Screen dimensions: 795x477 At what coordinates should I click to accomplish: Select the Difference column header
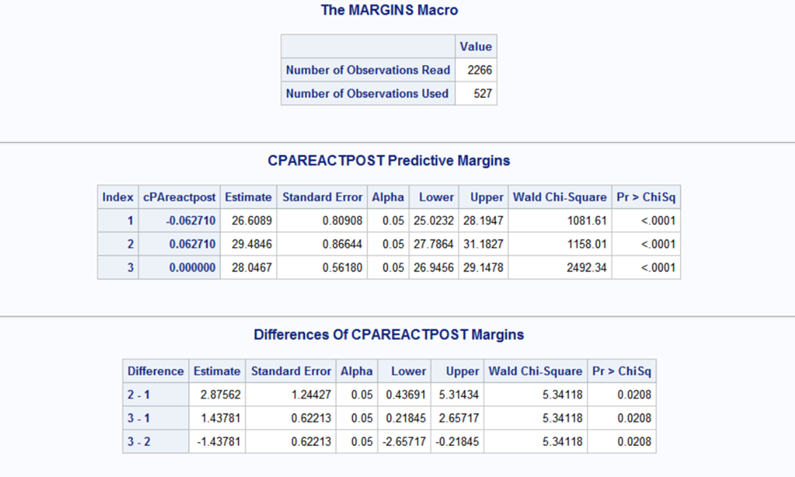(x=156, y=371)
